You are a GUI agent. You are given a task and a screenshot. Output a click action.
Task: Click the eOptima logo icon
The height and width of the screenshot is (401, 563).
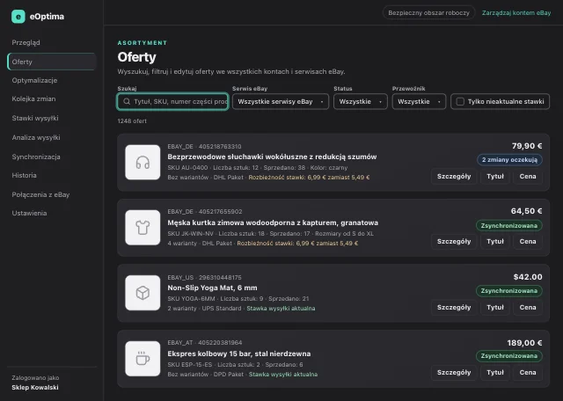(18, 17)
